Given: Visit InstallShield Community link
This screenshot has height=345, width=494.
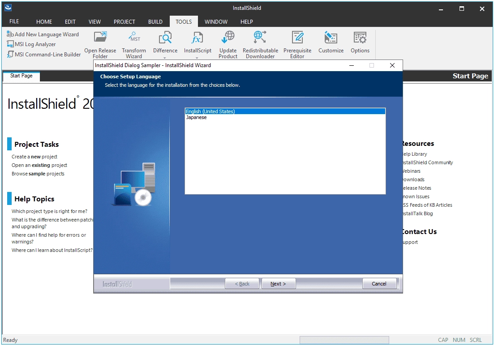Looking at the screenshot, I should (x=428, y=162).
